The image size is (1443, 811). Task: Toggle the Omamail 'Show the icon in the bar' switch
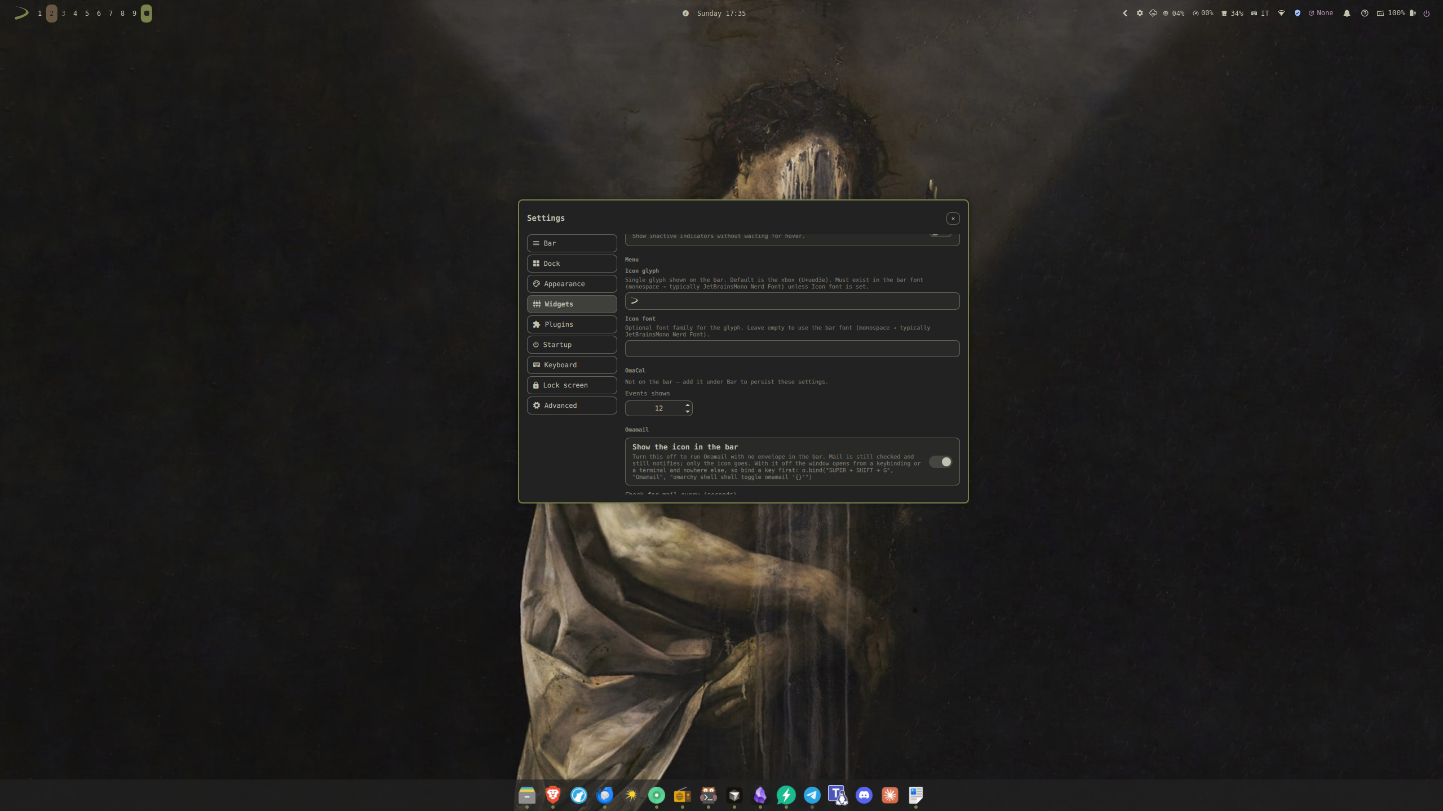coord(940,462)
